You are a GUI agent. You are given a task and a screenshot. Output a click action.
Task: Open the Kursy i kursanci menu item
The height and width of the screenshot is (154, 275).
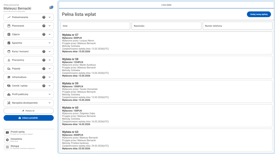(x=21, y=51)
